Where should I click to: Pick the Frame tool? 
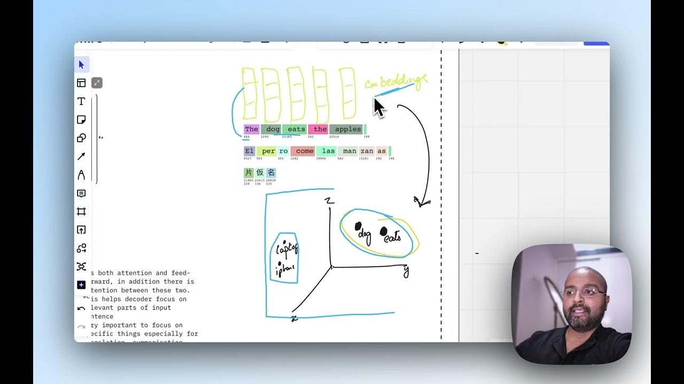[x=81, y=212]
